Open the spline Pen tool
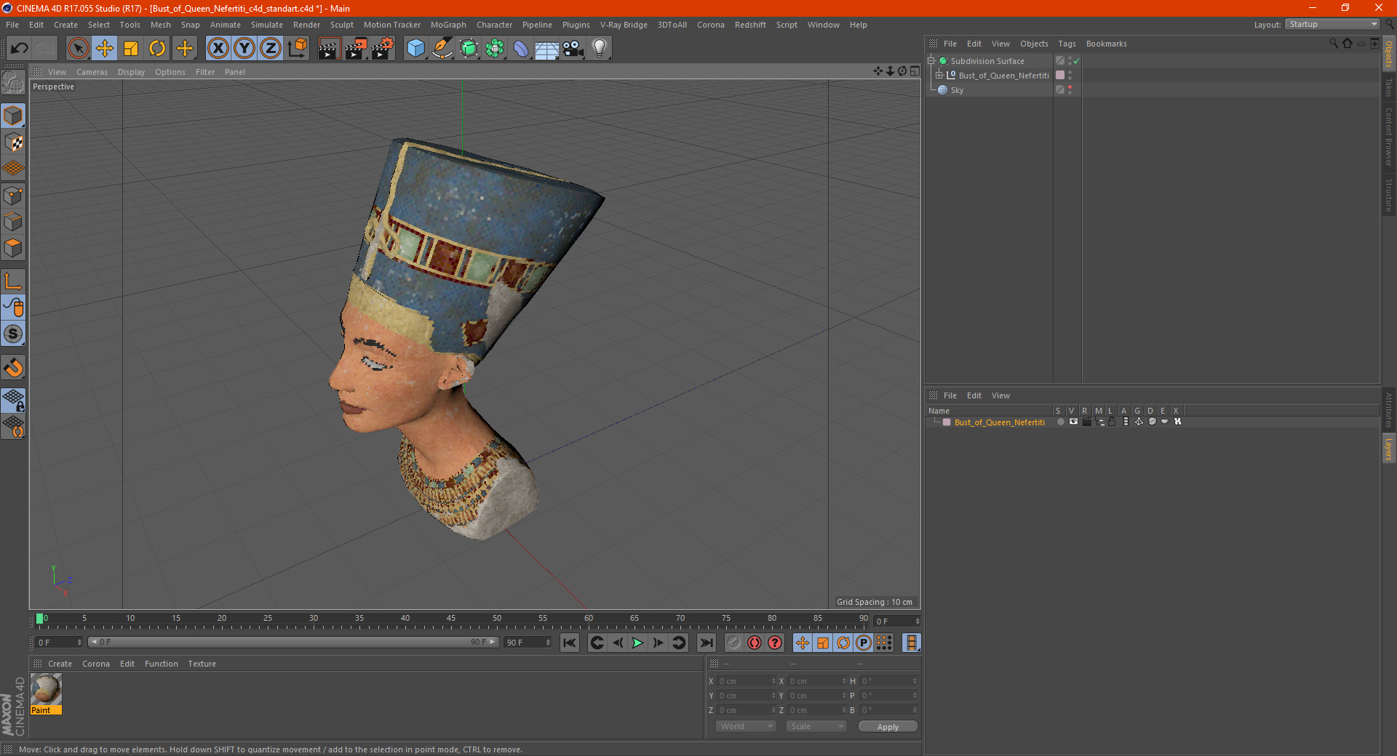This screenshot has height=756, width=1397. 442,49
